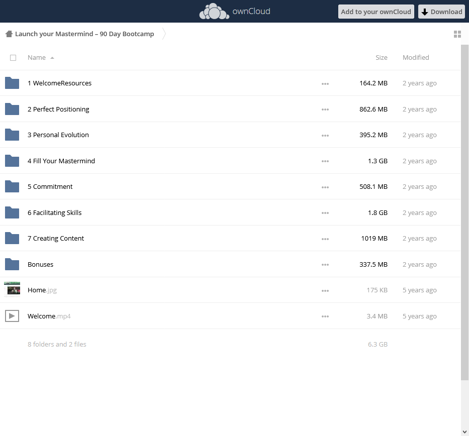Image resolution: width=469 pixels, height=436 pixels.
Task: Open actions menu for Home.jpg
Action: coord(325,290)
